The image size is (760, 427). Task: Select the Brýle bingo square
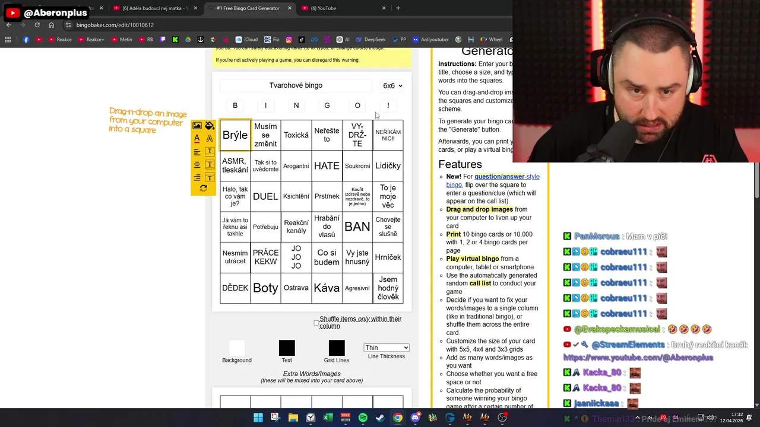pyautogui.click(x=235, y=135)
